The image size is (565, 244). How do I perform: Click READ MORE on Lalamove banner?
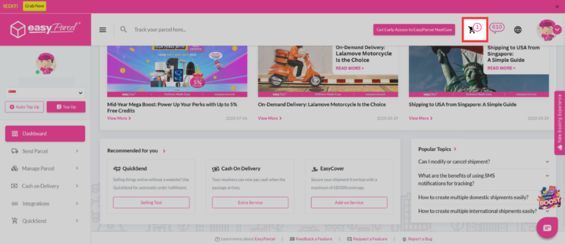(350, 68)
